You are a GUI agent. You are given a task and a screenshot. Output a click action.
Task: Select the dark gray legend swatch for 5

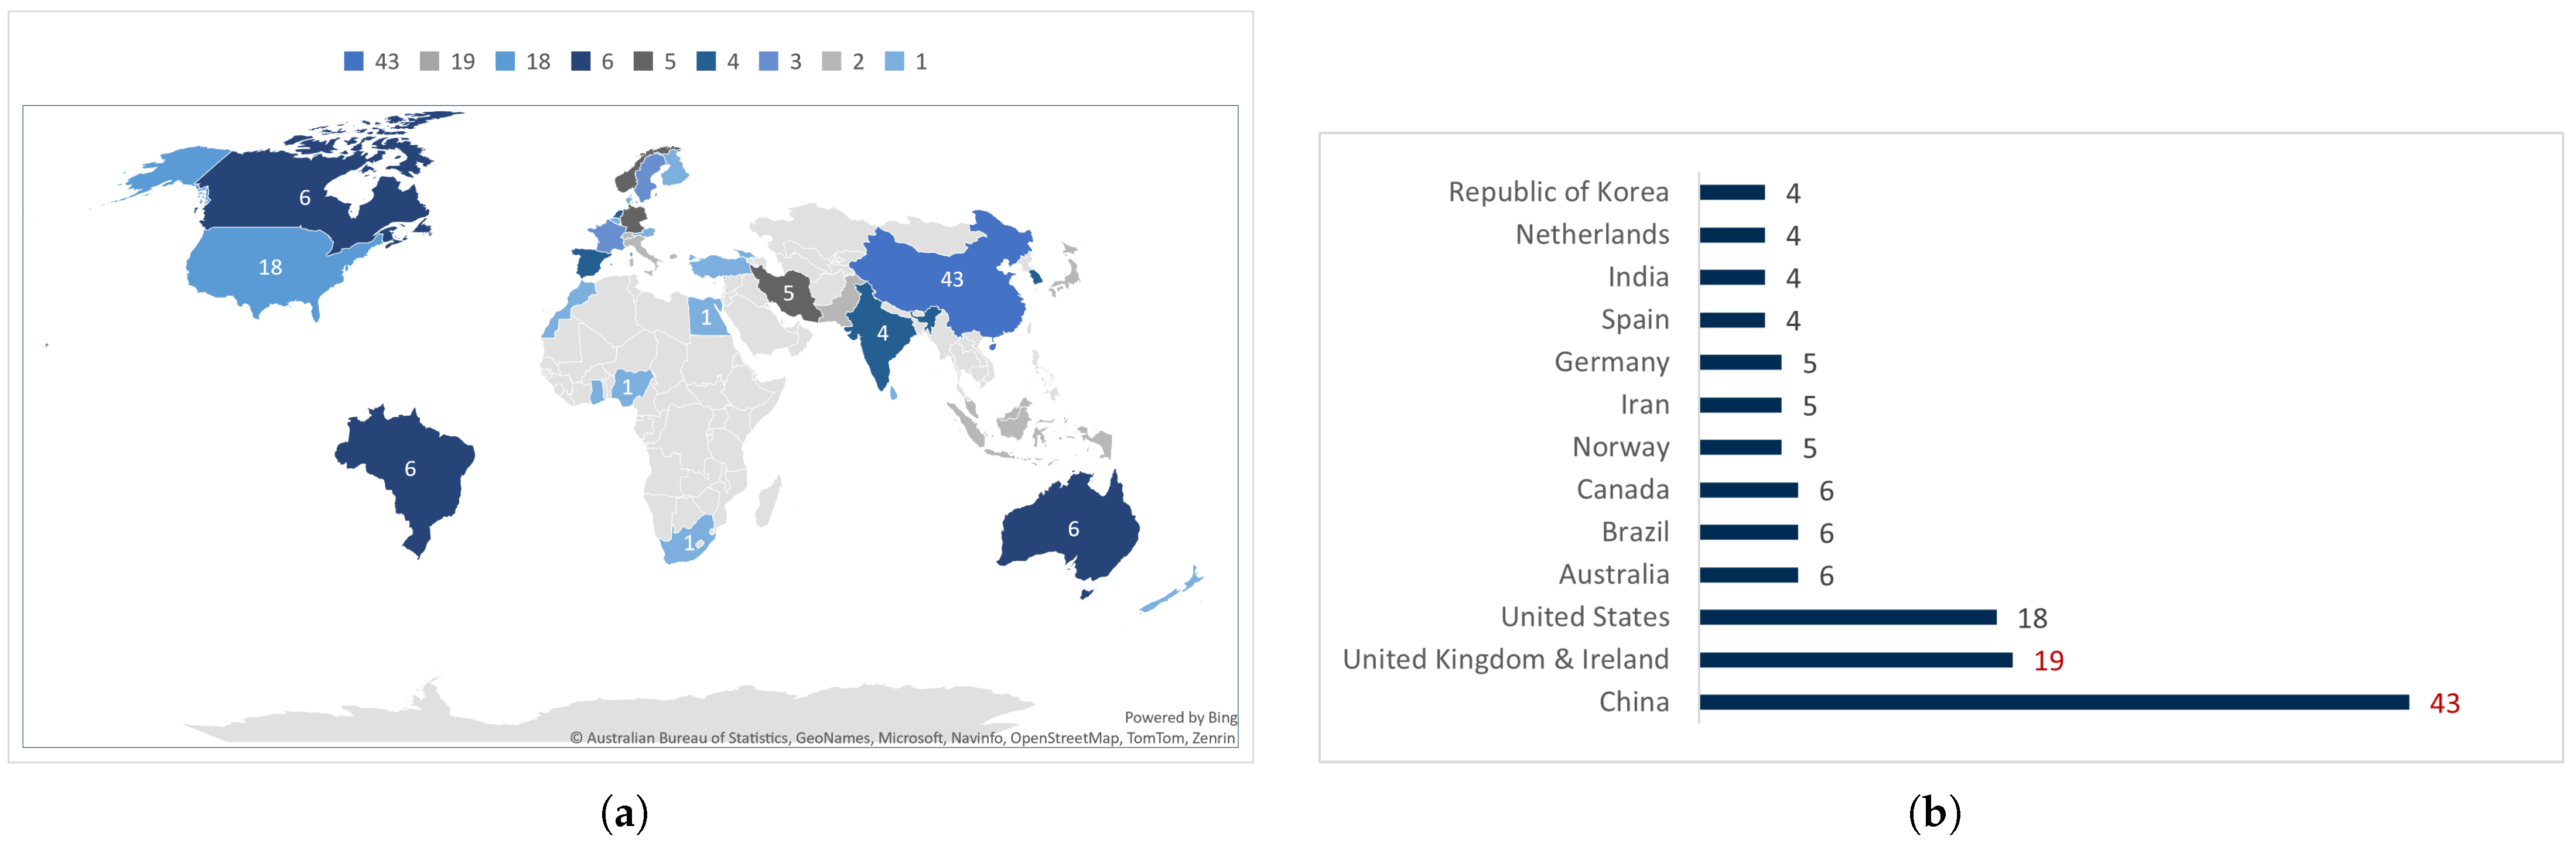[643, 62]
